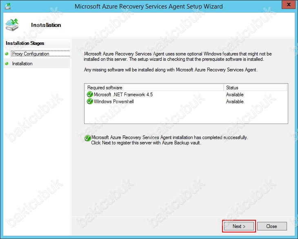The image size is (298, 239).
Task: Click the installation completed successfully message
Action: [169, 140]
